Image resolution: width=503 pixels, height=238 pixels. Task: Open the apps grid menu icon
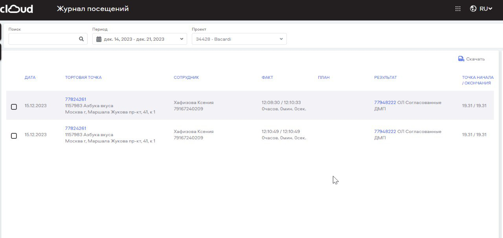[458, 9]
